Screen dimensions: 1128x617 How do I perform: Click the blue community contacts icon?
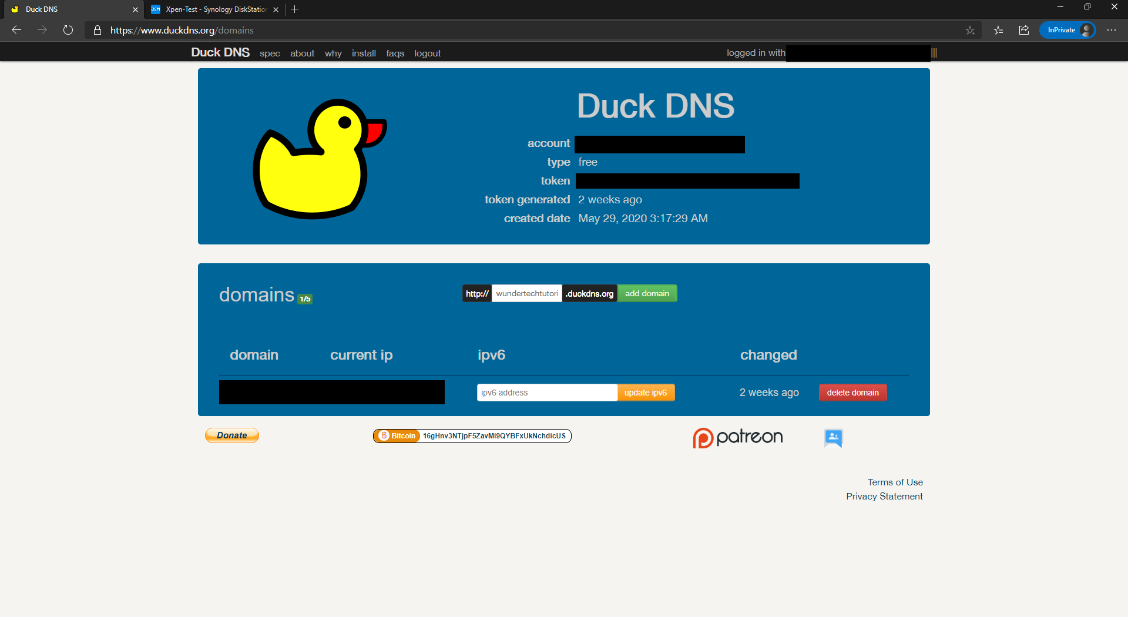(833, 438)
